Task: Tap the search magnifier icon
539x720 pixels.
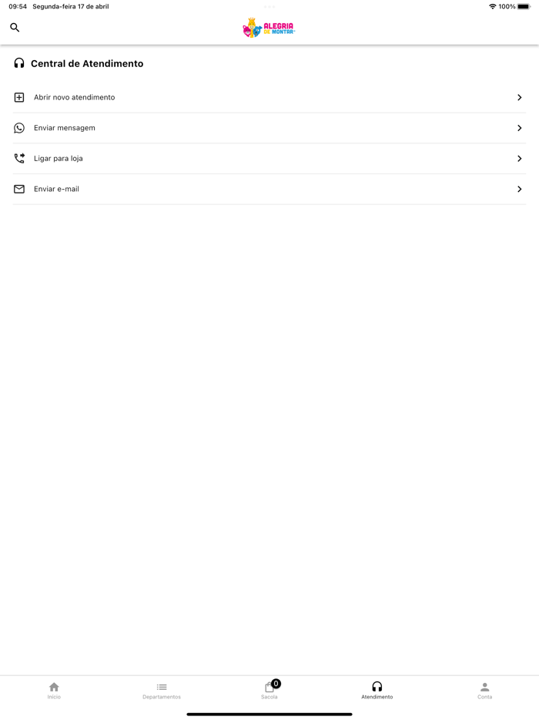Action: (x=15, y=28)
